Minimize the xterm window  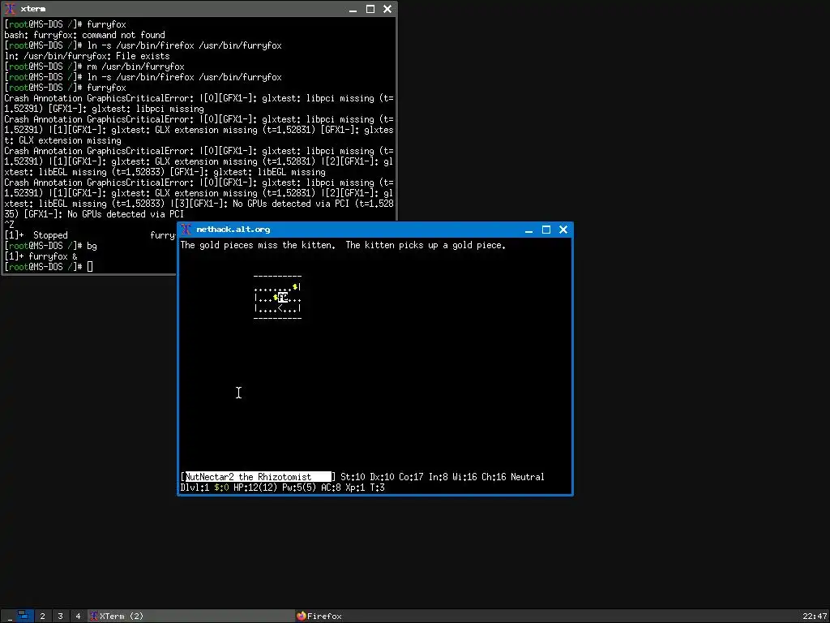[x=353, y=9]
